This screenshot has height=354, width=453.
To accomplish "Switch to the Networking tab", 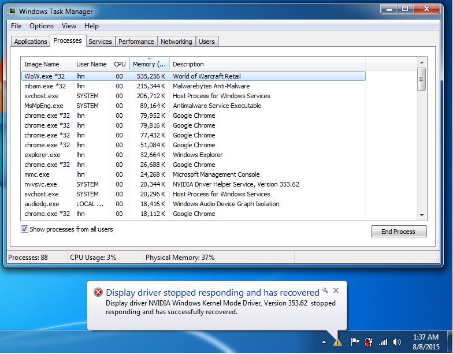I will tap(176, 42).
